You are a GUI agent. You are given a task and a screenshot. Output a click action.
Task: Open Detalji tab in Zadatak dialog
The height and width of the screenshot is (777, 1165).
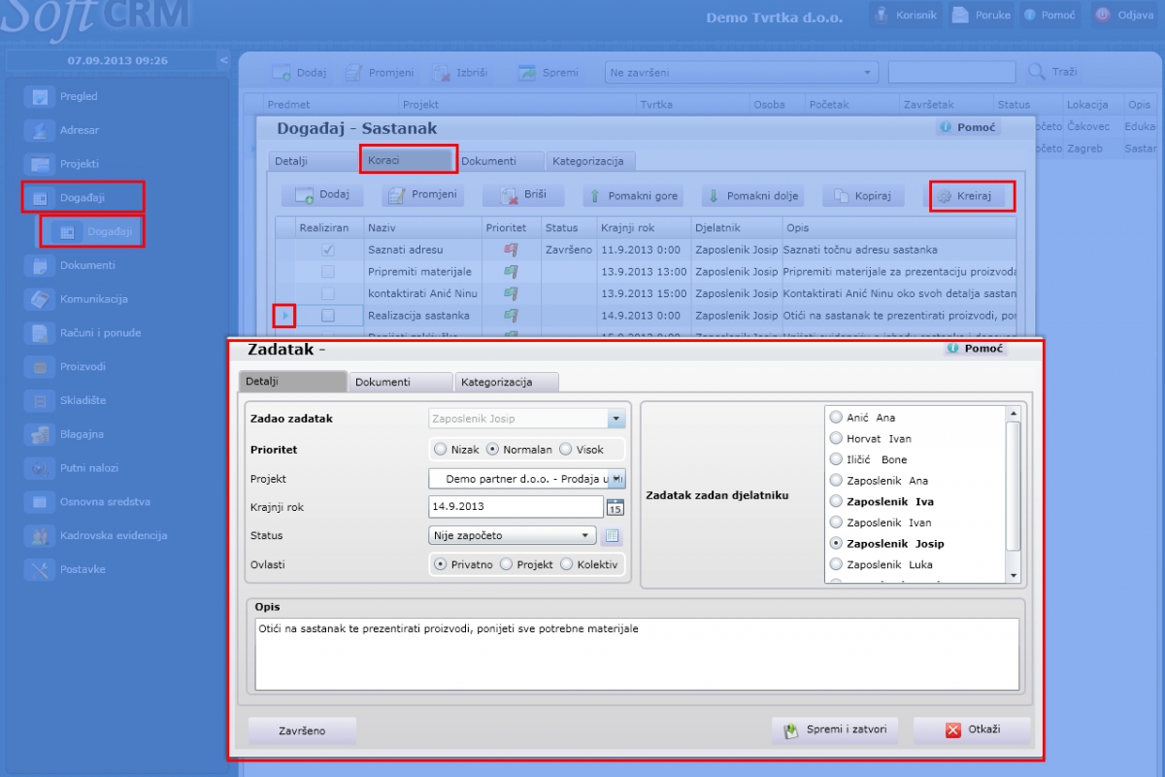pyautogui.click(x=292, y=382)
